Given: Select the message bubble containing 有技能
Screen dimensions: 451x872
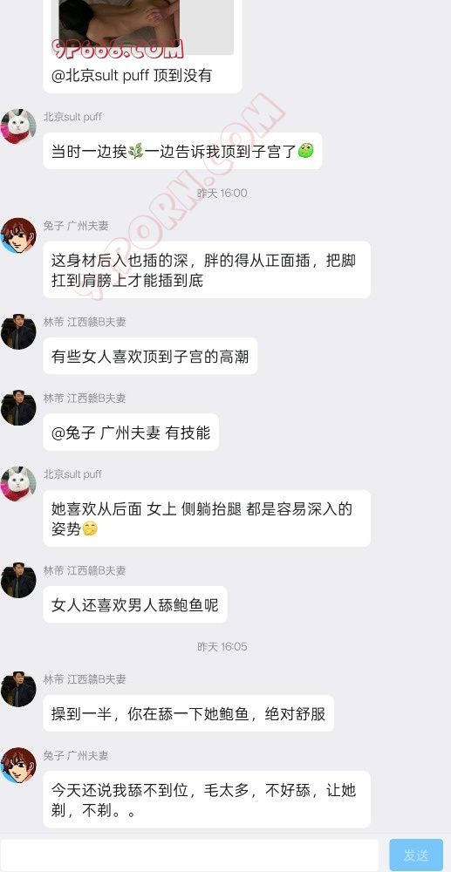Looking at the screenshot, I should (131, 433).
